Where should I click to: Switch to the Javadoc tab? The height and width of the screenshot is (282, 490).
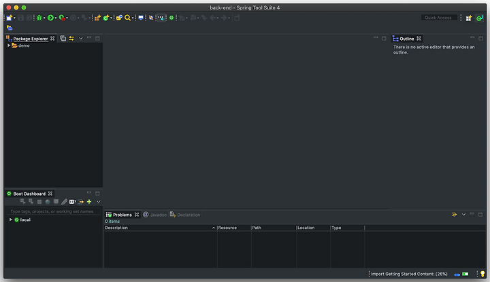pyautogui.click(x=154, y=215)
